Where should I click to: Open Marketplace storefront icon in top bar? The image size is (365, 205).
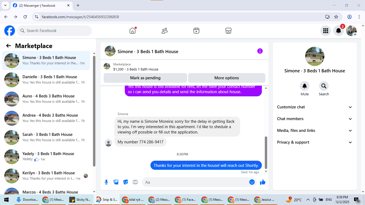pyautogui.click(x=228, y=31)
